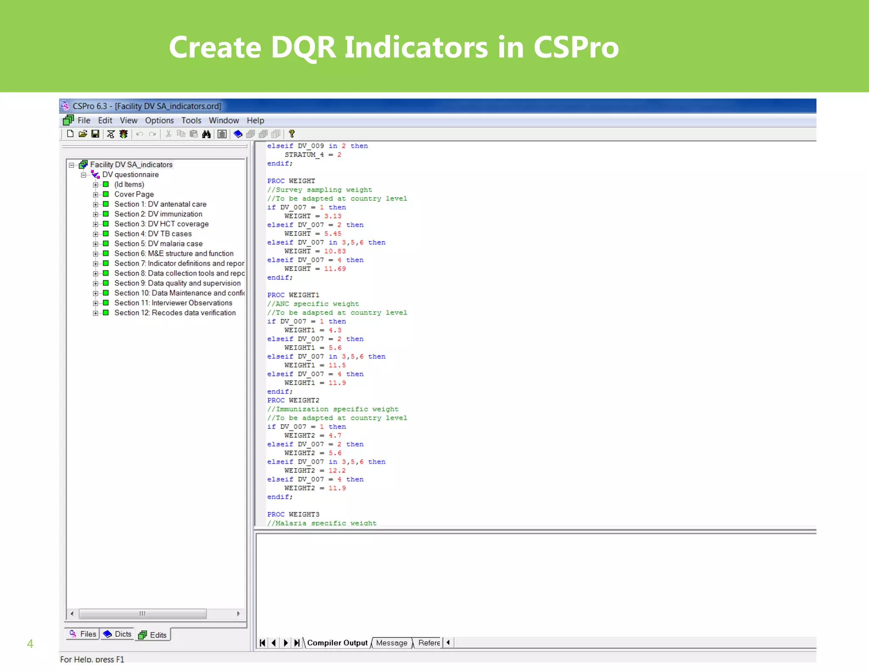Click the Paste clipboard icon
Viewport: 869px width, 671px height.
point(194,134)
